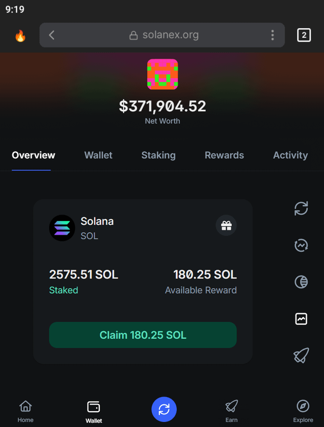Open the tab switcher showing 2 tabs
324x427 pixels.
[x=304, y=35]
